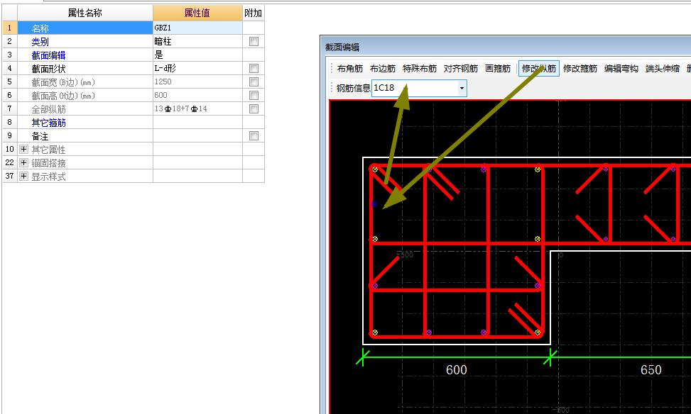Screen dimensions: 691x414
Task: Click row number 7 in property grid
Action: (10, 108)
